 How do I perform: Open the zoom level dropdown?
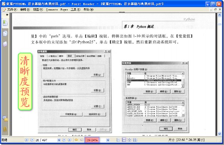(x=108, y=140)
